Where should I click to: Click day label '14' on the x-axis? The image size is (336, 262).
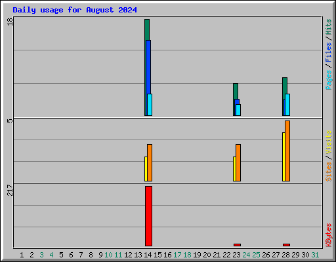coord(148,255)
